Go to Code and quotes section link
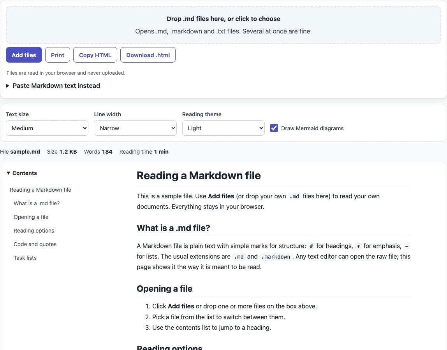 point(35,244)
